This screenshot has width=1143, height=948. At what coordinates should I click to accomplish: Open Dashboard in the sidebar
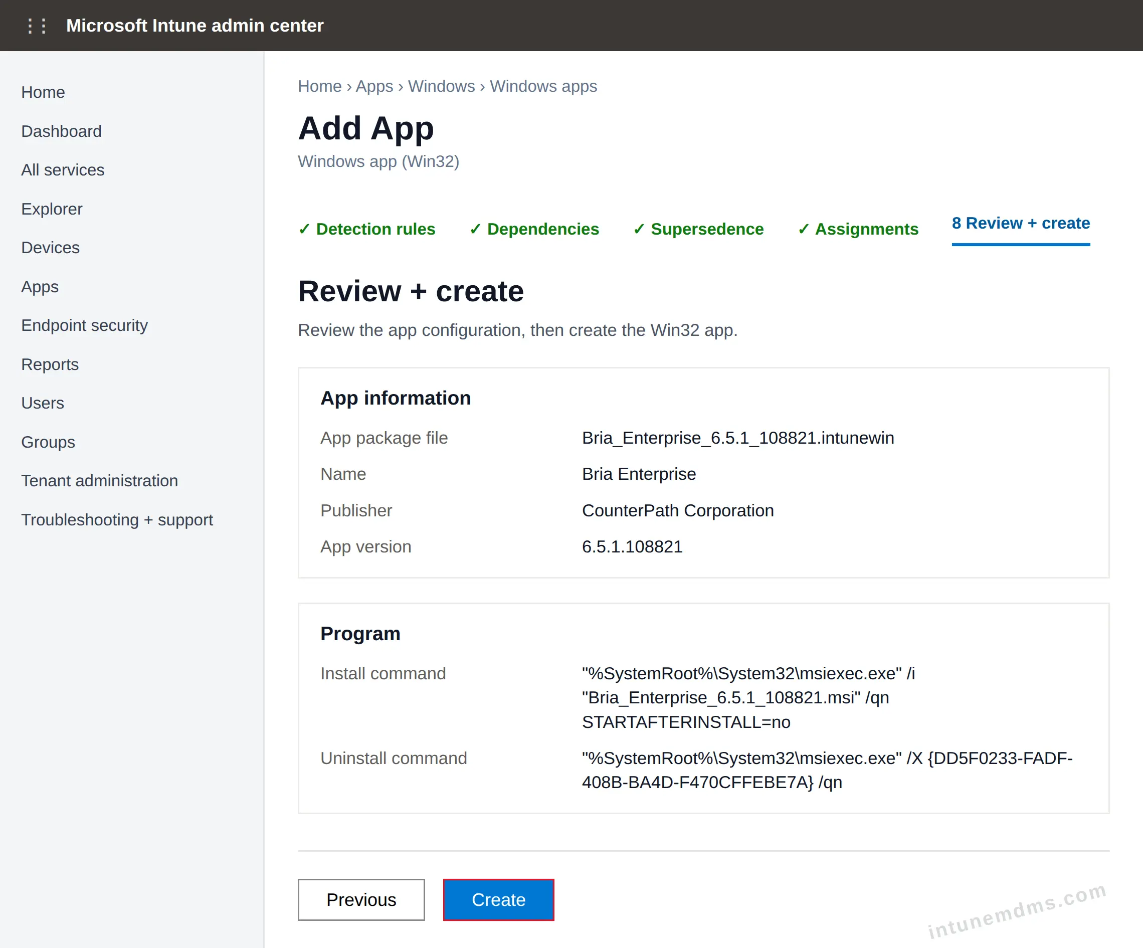point(62,131)
